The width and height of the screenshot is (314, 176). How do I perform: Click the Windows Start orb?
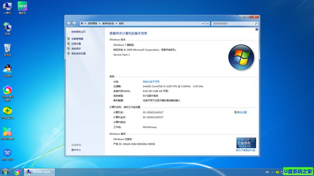tap(5, 172)
